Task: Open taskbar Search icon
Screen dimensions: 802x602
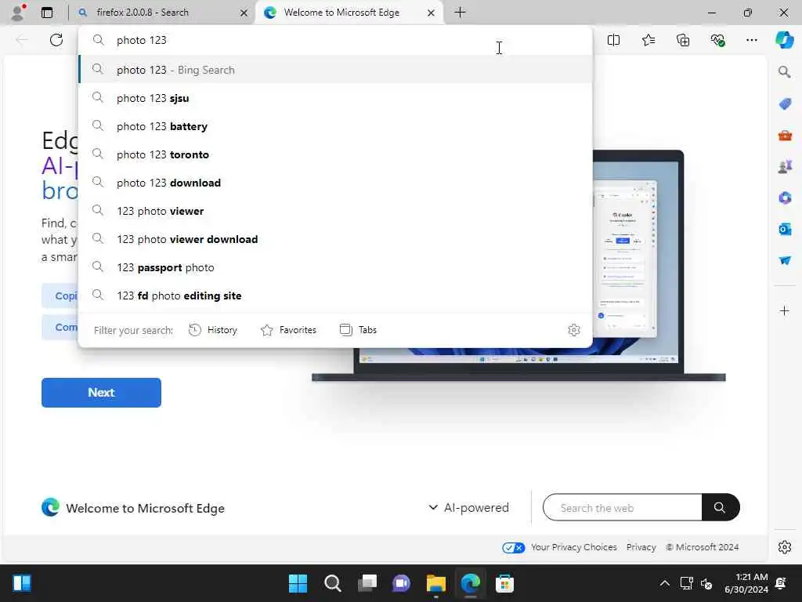Action: point(332,583)
